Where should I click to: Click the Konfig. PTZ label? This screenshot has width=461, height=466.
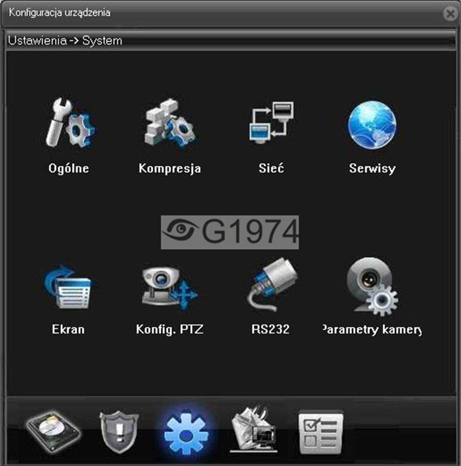click(x=170, y=329)
